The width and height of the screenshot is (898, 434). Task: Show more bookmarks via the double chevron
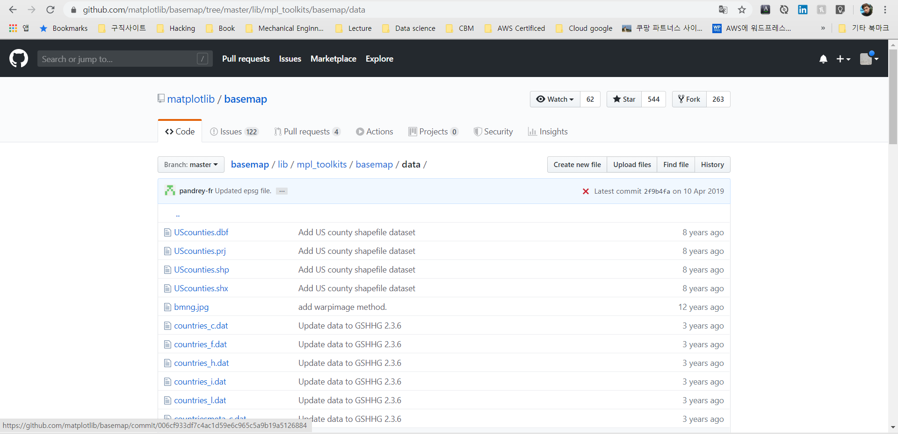click(x=823, y=28)
